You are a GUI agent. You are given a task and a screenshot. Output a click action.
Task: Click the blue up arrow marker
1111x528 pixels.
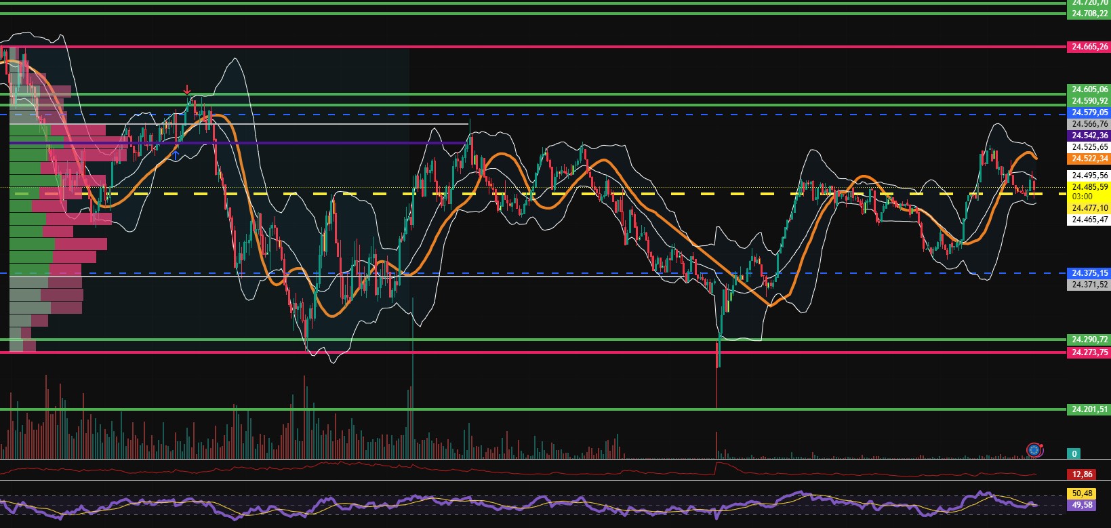coord(176,155)
